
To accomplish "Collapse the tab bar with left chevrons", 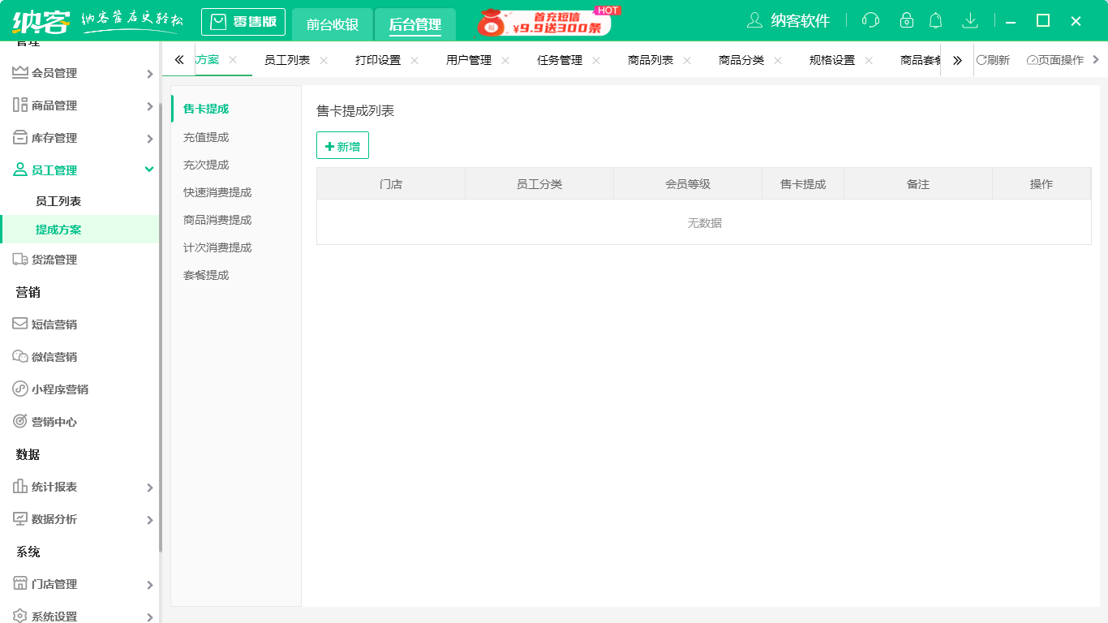I will pos(178,59).
